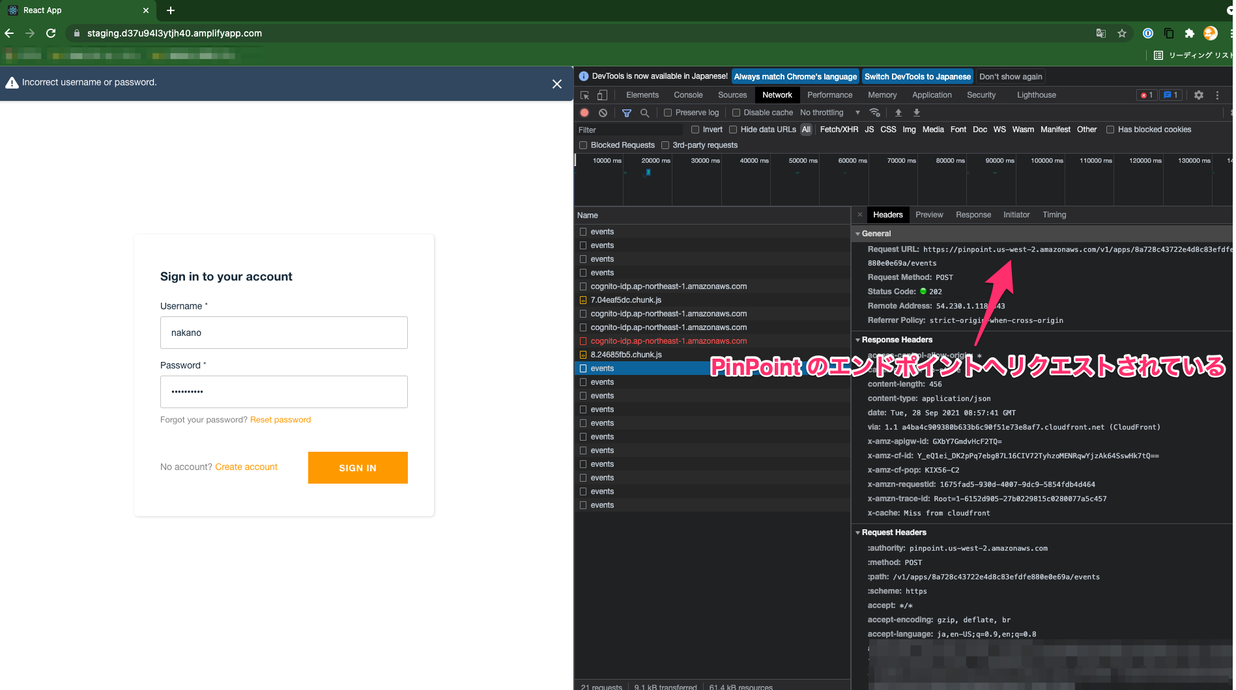Screen dimensions: 1236x690
Task: Open the Application tab
Action: tap(932, 95)
